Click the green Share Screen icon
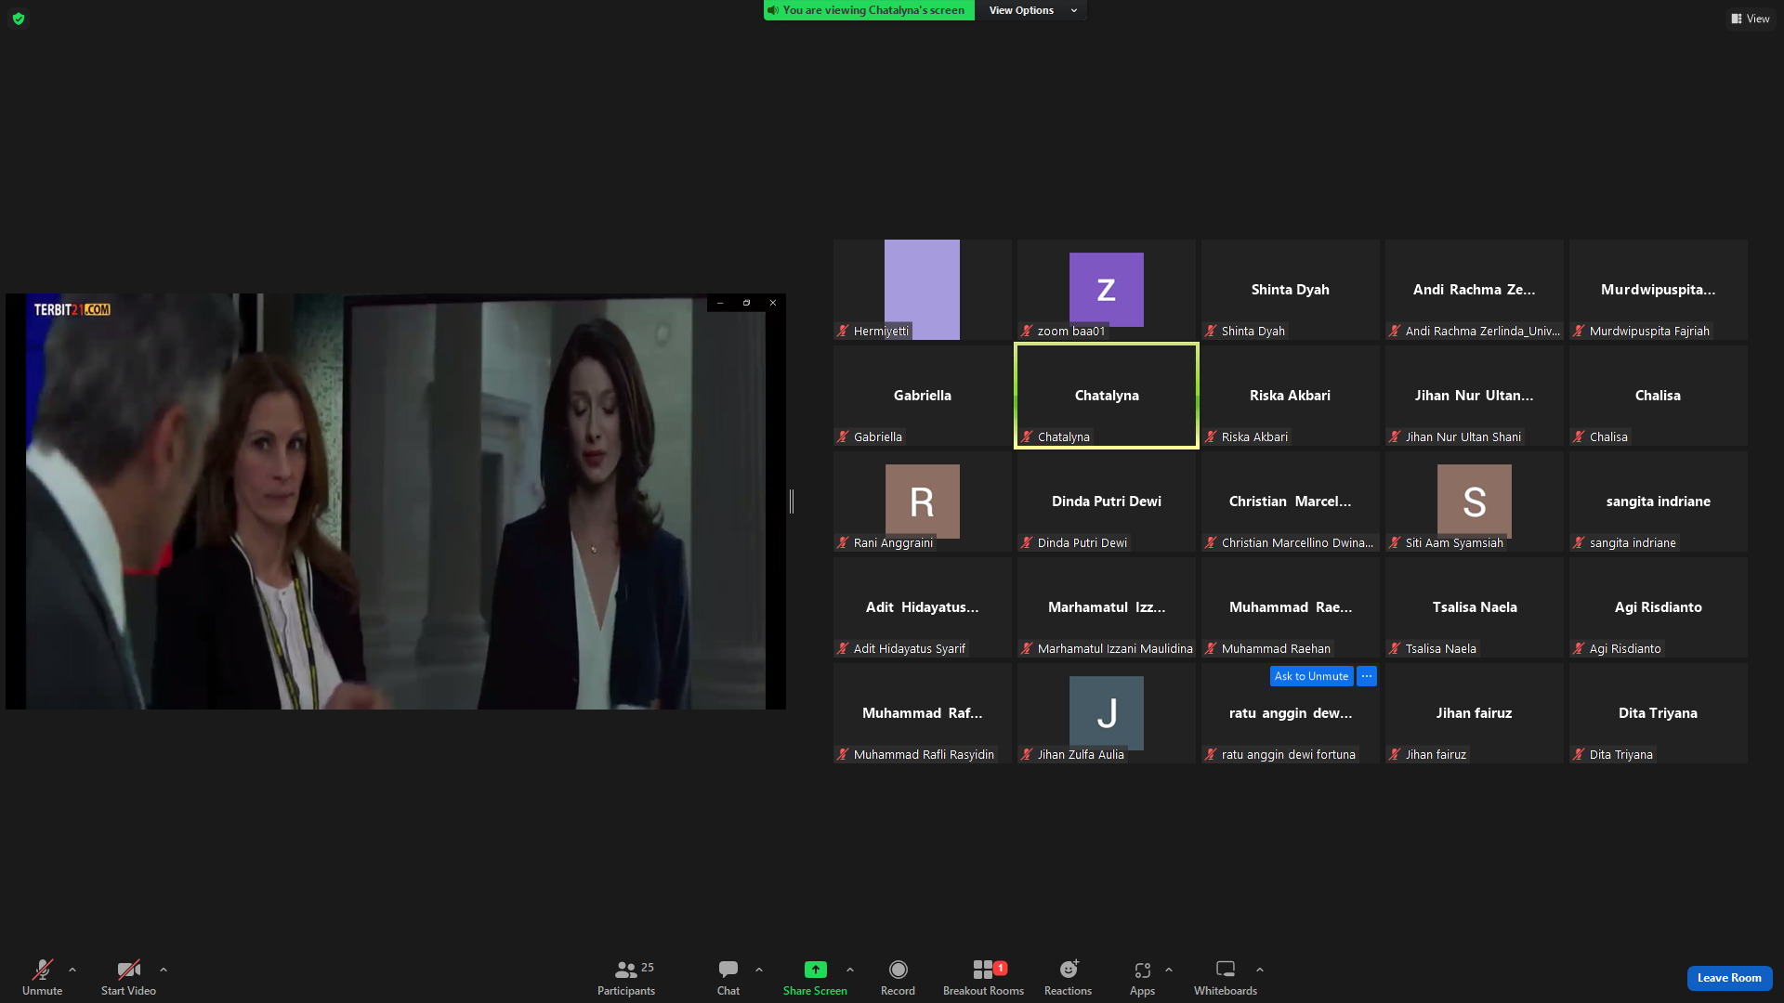 pos(815,970)
